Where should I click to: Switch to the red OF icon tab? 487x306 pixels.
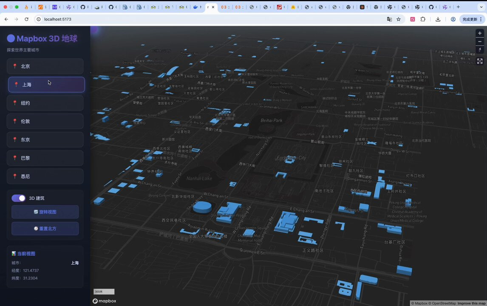point(280,7)
